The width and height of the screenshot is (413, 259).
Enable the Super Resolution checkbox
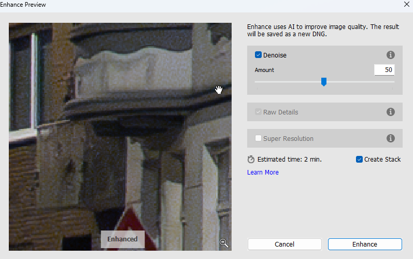258,138
